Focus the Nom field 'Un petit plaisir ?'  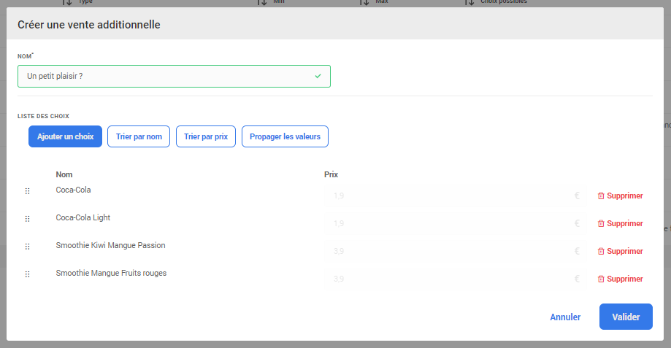click(174, 76)
